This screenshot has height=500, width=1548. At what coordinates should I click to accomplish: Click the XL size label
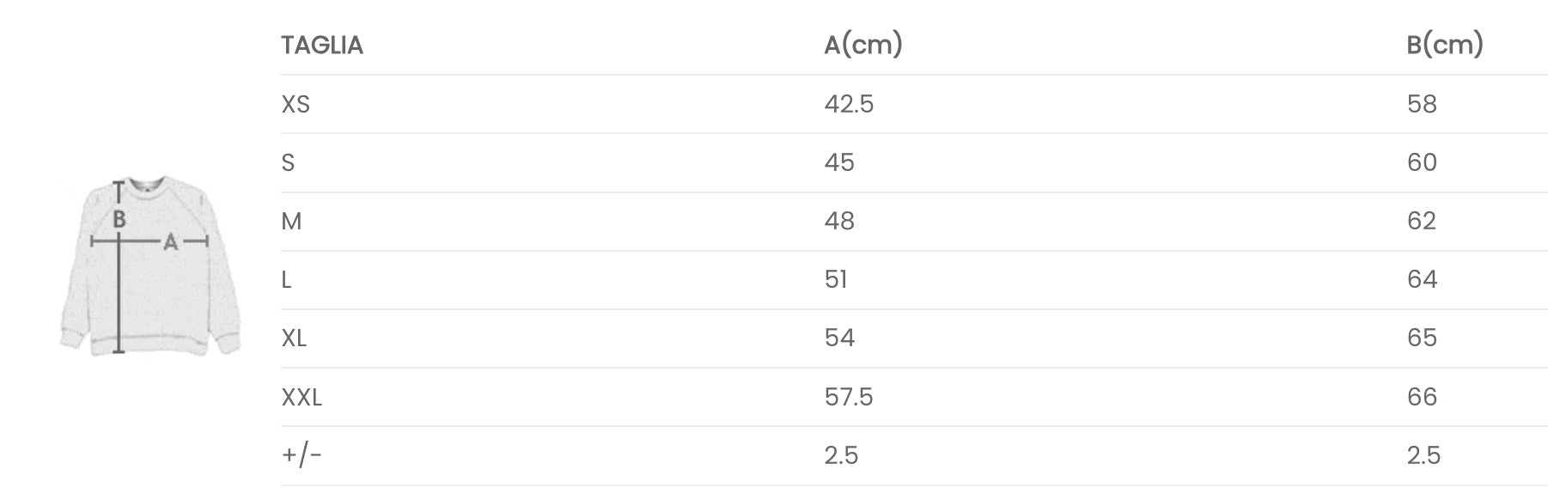294,338
